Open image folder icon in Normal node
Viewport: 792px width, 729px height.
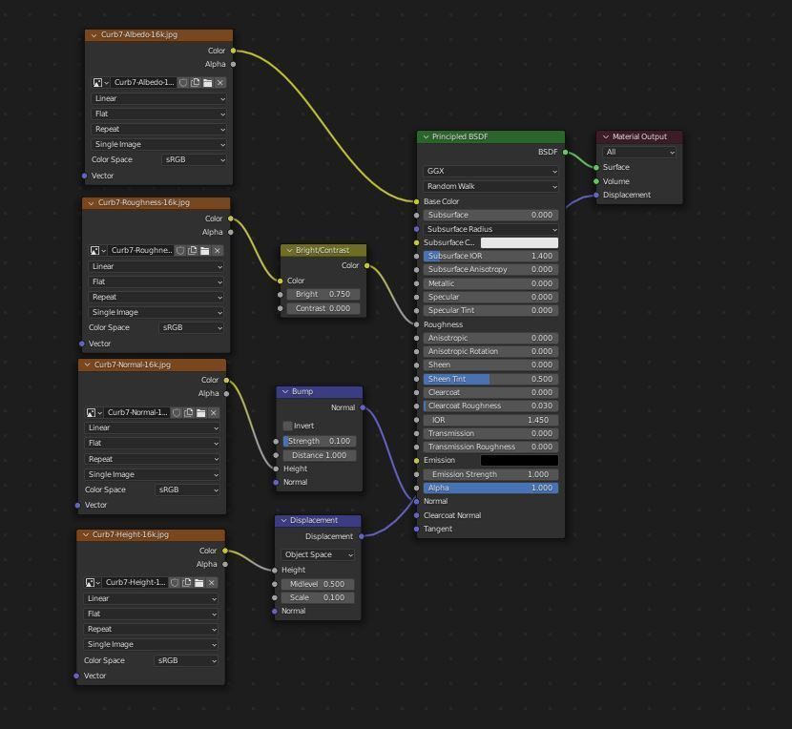click(x=201, y=413)
